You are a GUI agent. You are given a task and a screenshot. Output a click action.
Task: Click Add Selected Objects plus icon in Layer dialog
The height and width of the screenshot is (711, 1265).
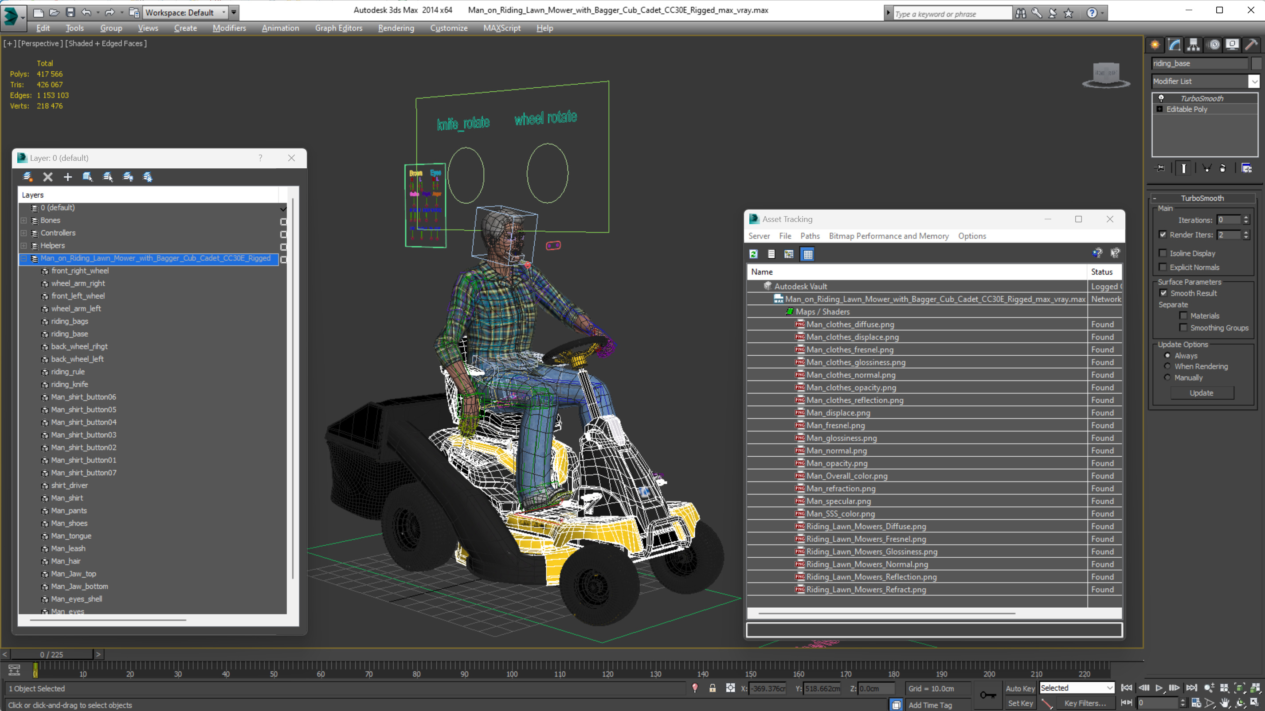coord(68,177)
